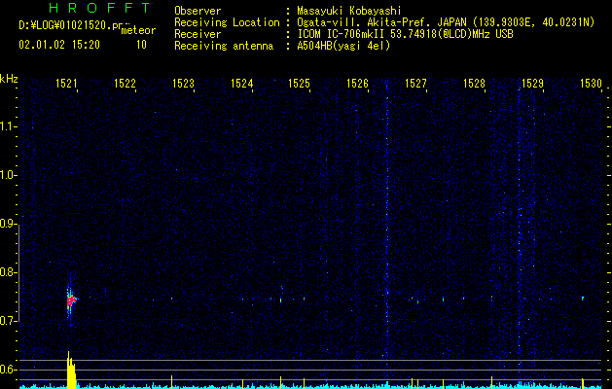Click the 1527 time axis marker
This screenshot has height=389, width=612.
pos(416,84)
